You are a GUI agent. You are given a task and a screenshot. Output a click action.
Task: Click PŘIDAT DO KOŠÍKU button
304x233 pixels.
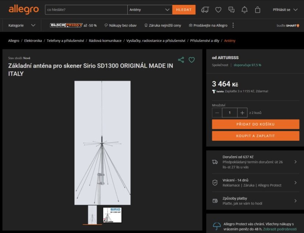tap(255, 124)
